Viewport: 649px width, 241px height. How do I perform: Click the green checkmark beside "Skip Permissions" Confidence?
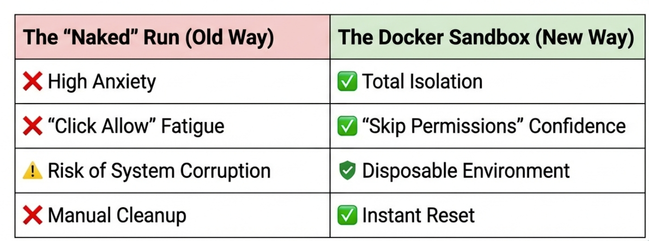tap(347, 126)
